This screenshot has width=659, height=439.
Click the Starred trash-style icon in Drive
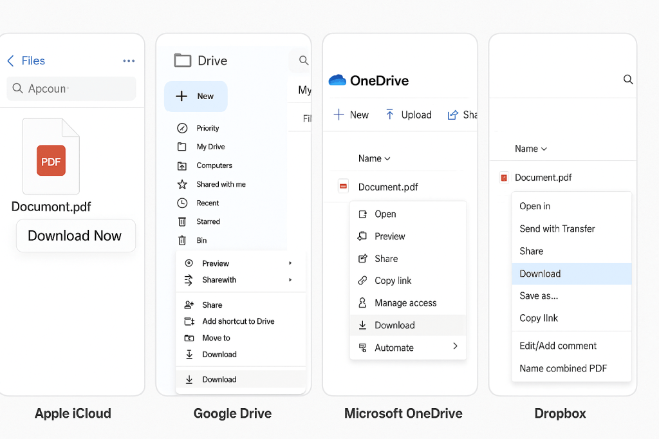pos(182,221)
